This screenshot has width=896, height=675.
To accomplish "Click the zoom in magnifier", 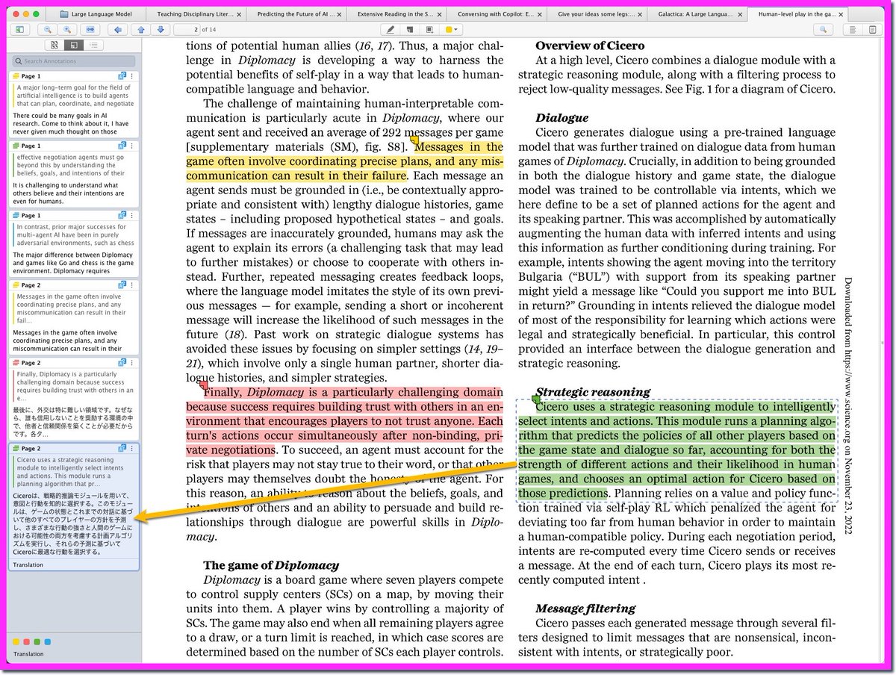I will point(68,29).
